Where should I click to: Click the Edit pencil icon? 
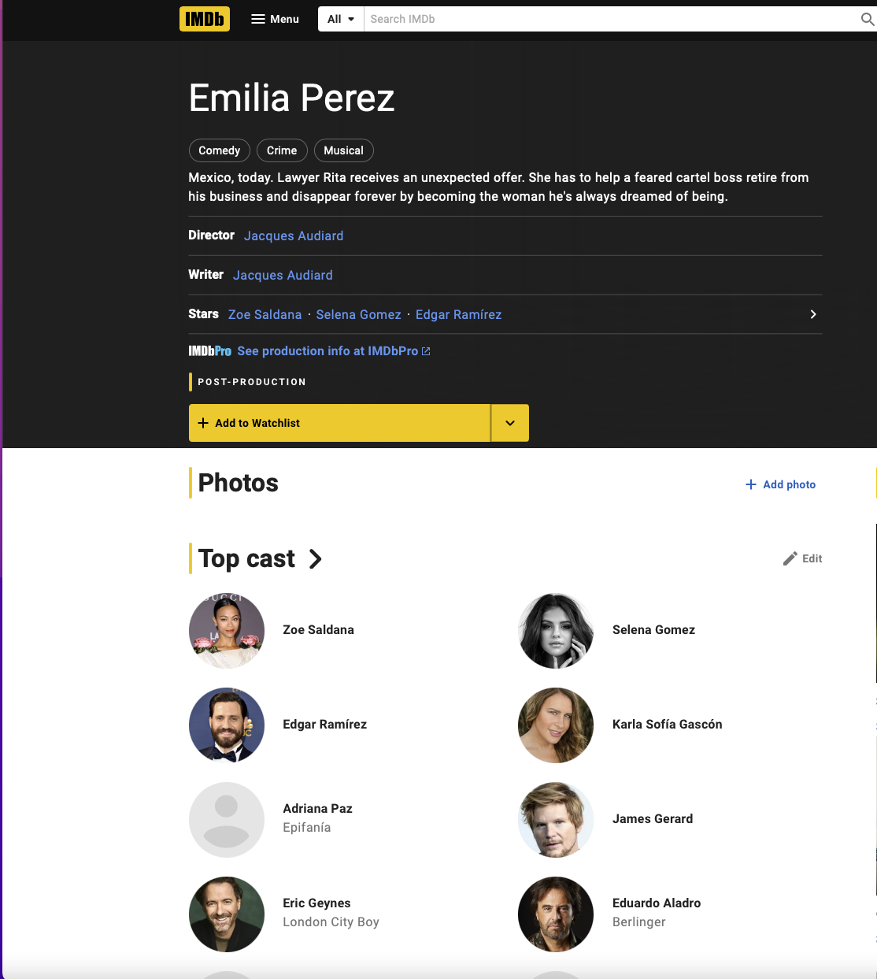click(790, 558)
